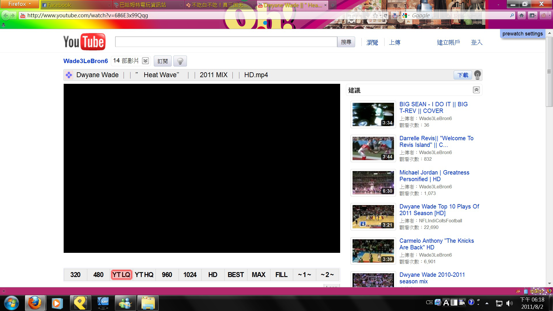Switch player size to 480
553x311 pixels.
(x=98, y=275)
